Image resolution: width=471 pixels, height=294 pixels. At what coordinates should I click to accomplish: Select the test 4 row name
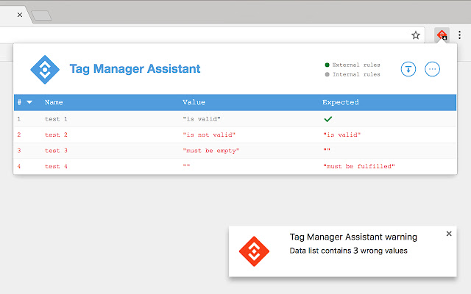pos(56,166)
